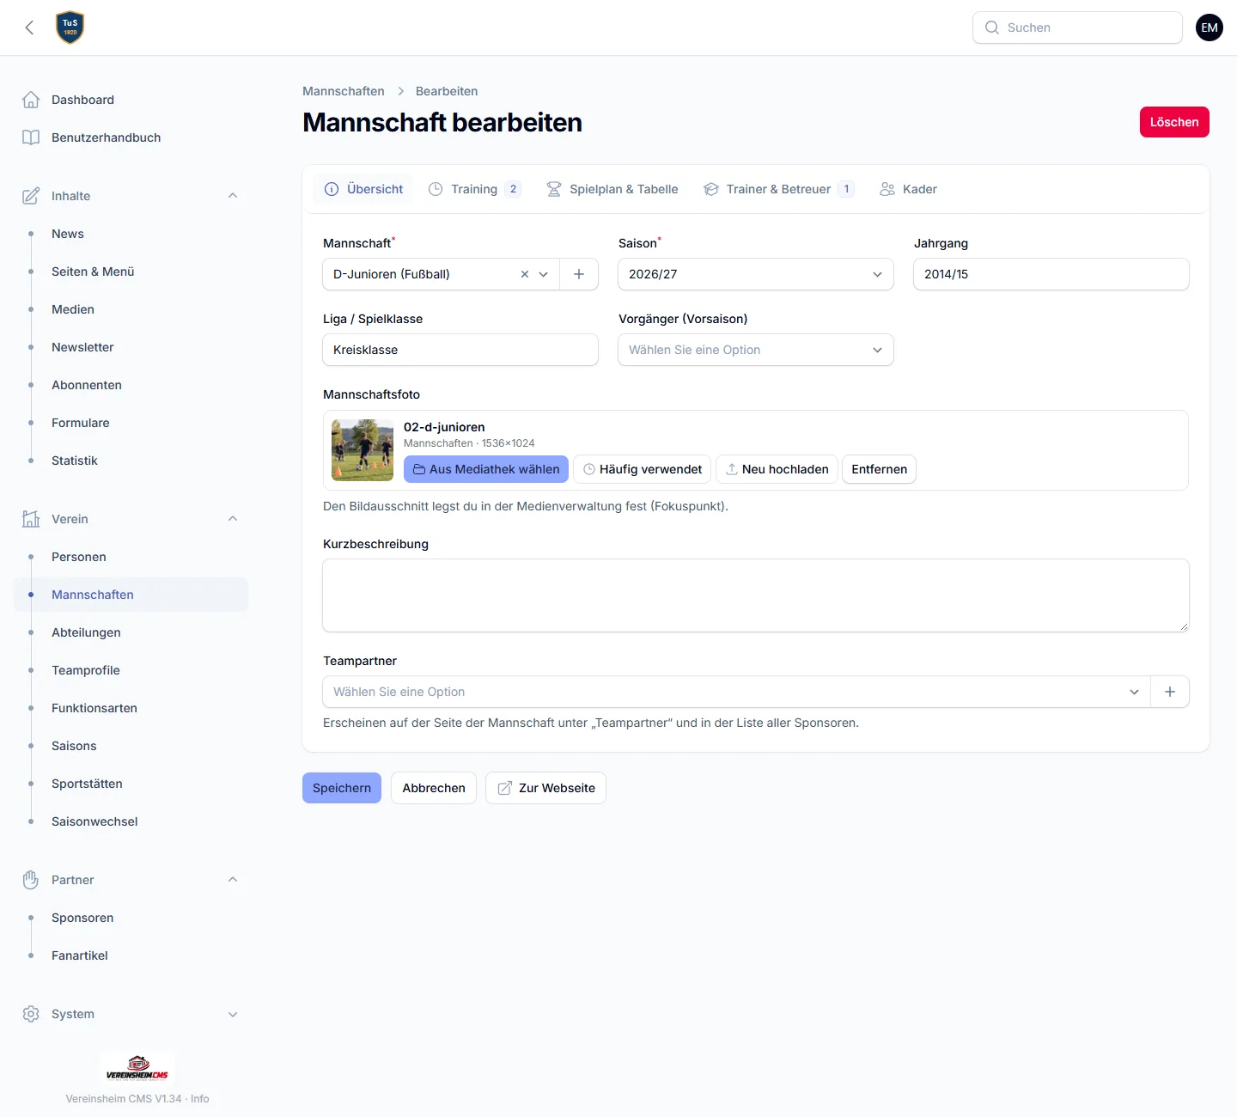Click the Jahrgang input field
Image resolution: width=1237 pixels, height=1117 pixels.
point(1051,274)
